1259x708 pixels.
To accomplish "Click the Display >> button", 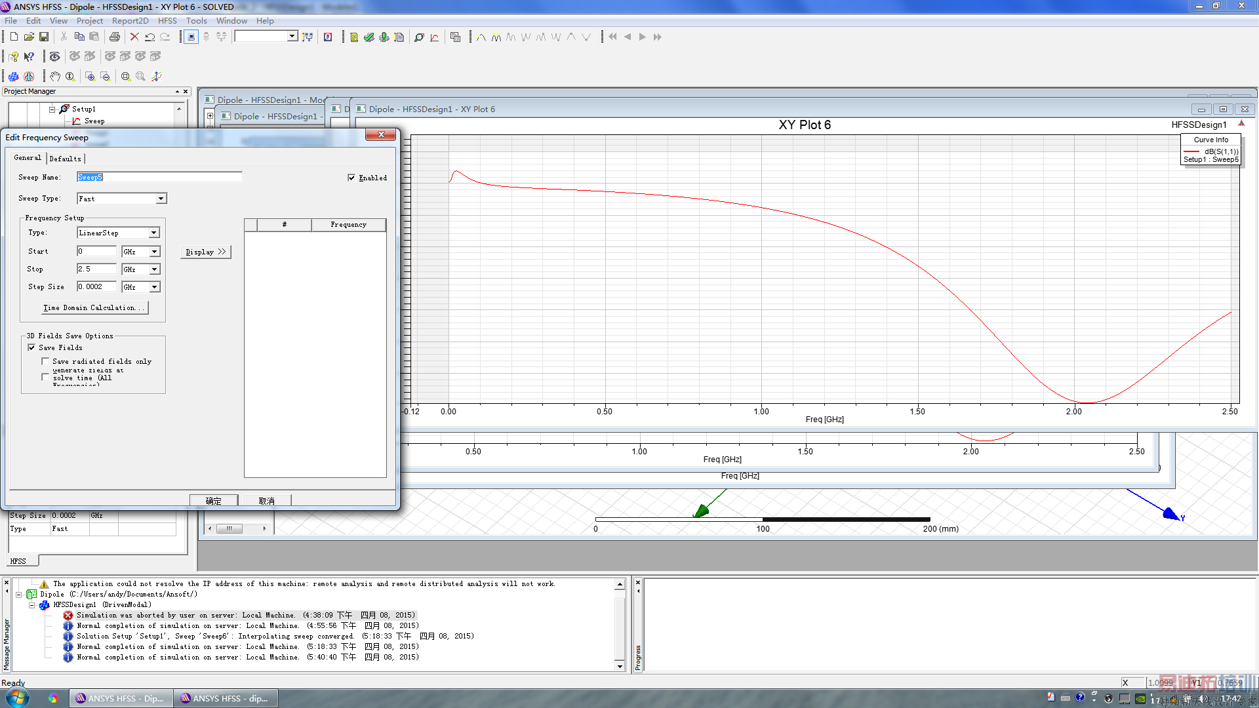I will [x=205, y=252].
